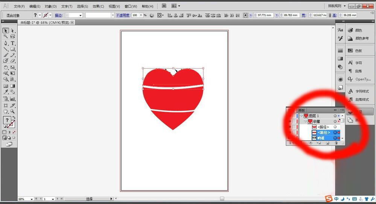Collapse the 收藏 group in layers
This screenshot has width=376, height=204.
coord(305,121)
